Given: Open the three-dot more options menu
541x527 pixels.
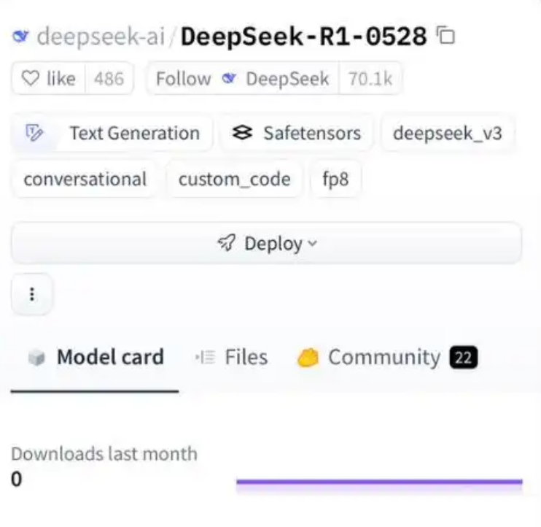Looking at the screenshot, I should click(31, 294).
